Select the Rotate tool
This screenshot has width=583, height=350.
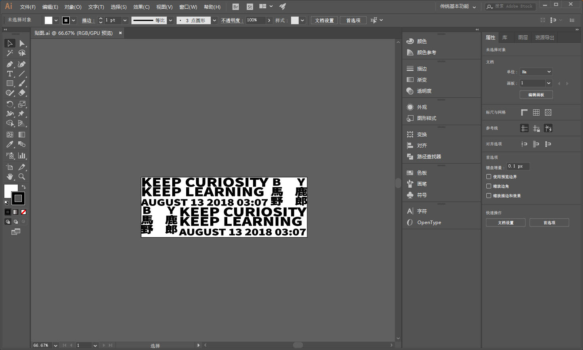[10, 104]
